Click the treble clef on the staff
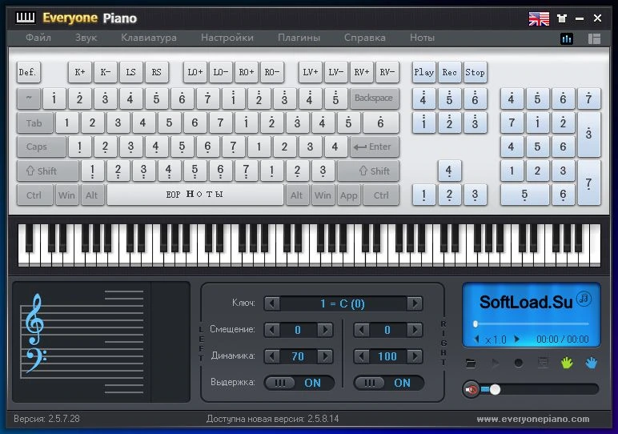 tap(34, 319)
